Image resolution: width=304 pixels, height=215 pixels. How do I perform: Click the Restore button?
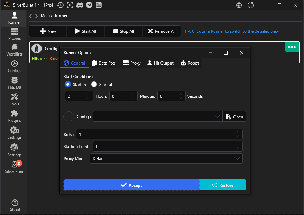point(223,185)
